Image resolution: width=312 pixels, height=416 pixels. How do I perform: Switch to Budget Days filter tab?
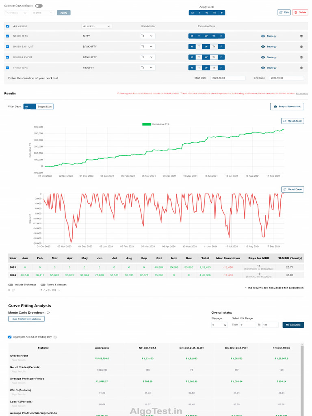pyautogui.click(x=45, y=106)
